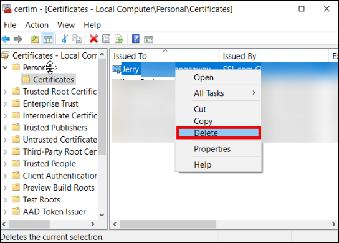This screenshot has width=339, height=243.
Task: Open the All Tasks submenu
Action: [218, 93]
